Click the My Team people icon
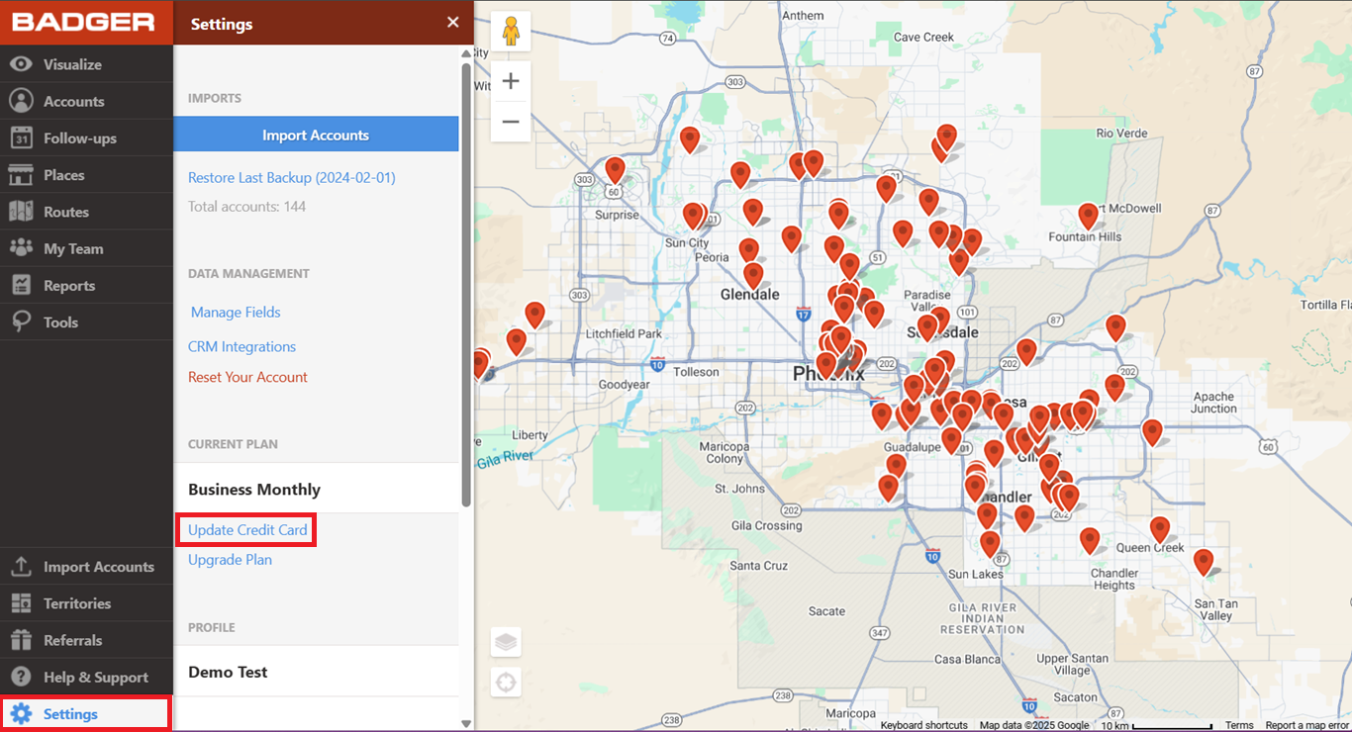The image size is (1352, 732). [21, 248]
